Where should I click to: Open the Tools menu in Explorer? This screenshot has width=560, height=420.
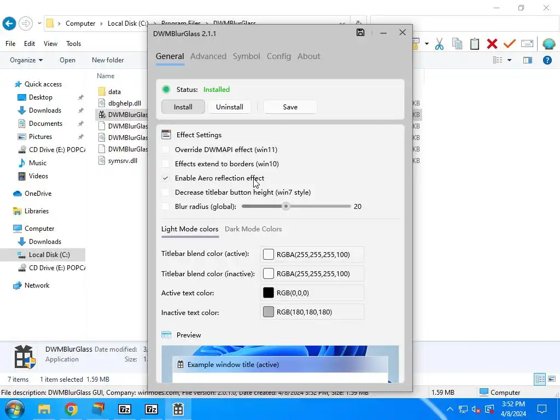74,44
